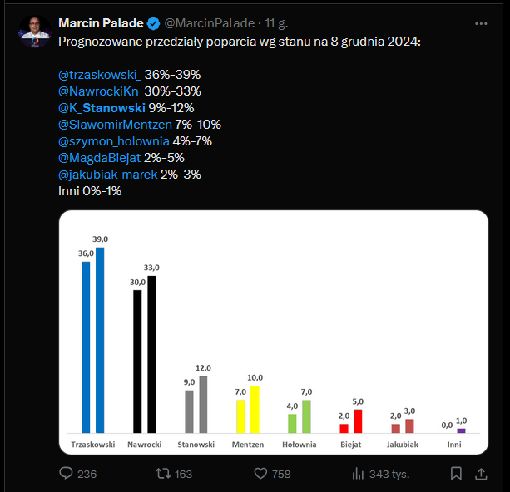The height and width of the screenshot is (492, 510).
Task: Open the 11 g. timestamp link
Action: (x=275, y=22)
